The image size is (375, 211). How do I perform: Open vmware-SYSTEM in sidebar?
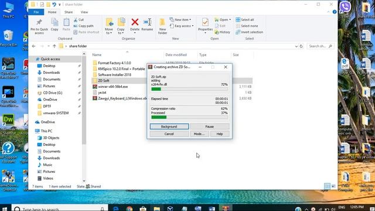pyautogui.click(x=56, y=113)
